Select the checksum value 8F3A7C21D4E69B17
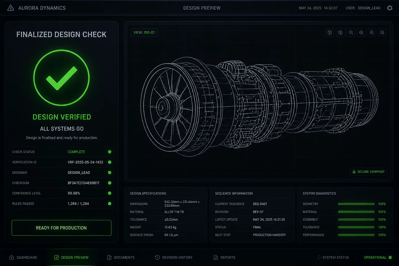 (x=84, y=183)
